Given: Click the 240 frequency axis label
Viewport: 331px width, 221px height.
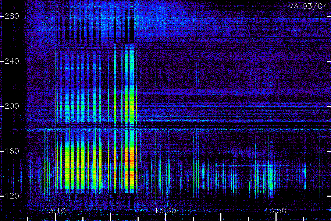Looking at the screenshot, I should [12, 61].
